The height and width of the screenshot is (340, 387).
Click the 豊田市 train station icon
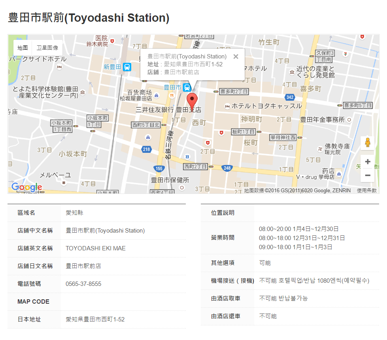(x=187, y=87)
